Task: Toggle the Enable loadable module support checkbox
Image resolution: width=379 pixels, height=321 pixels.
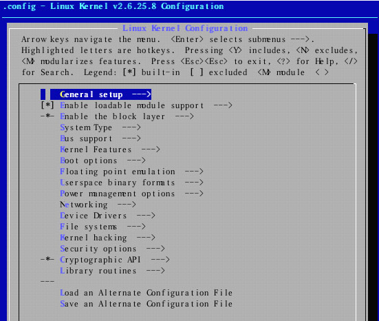Action: (47, 105)
